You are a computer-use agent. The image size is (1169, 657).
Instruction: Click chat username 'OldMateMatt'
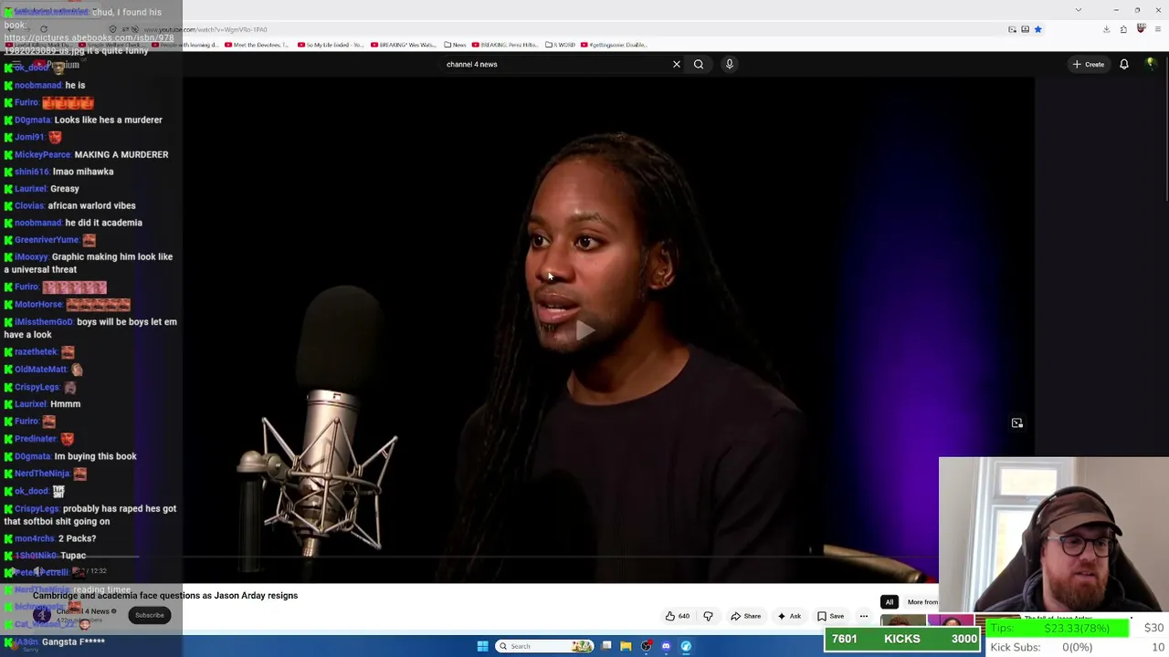[x=40, y=369]
